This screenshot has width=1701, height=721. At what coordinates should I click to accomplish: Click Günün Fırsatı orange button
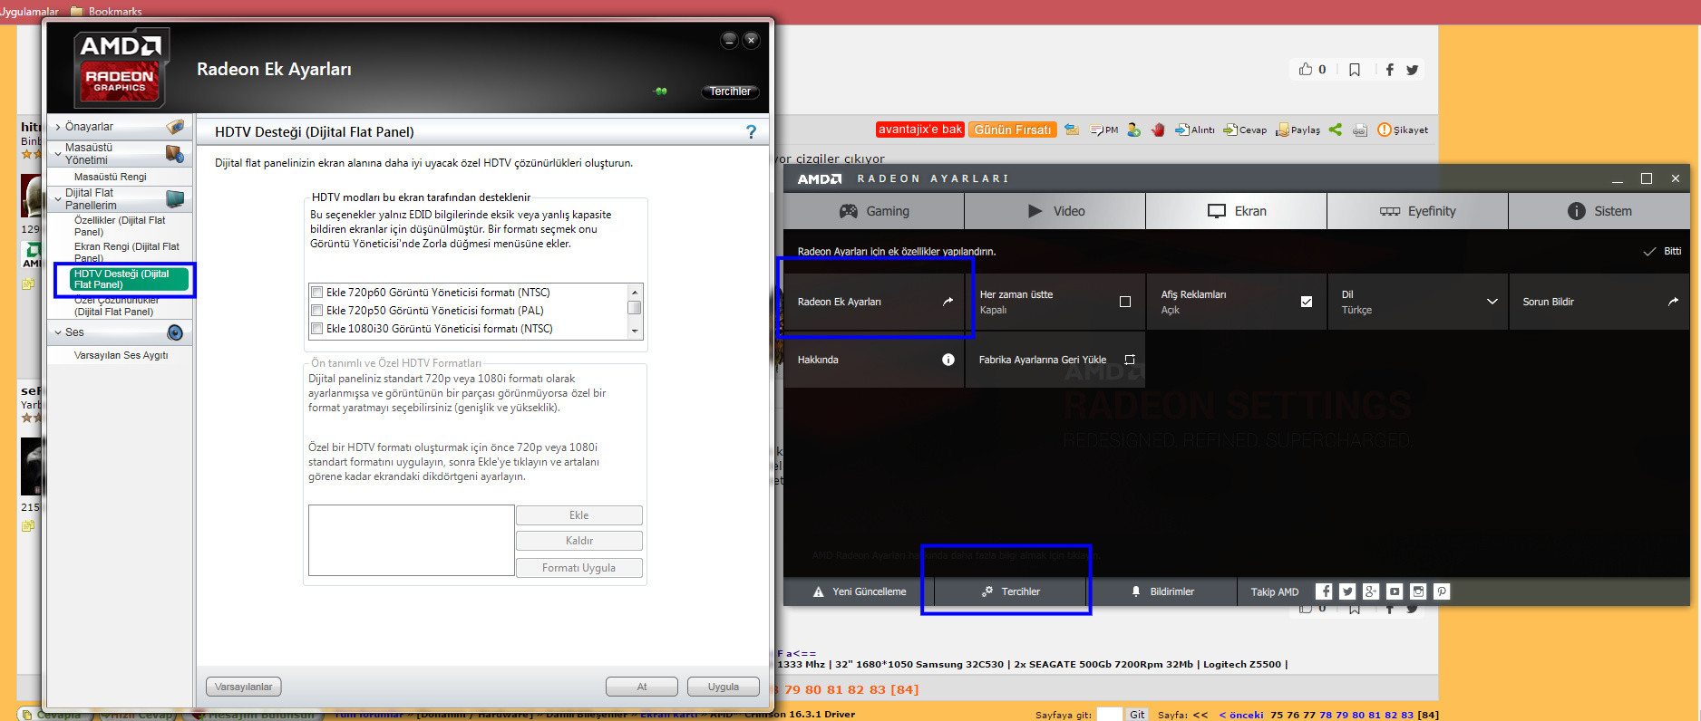(x=1013, y=130)
